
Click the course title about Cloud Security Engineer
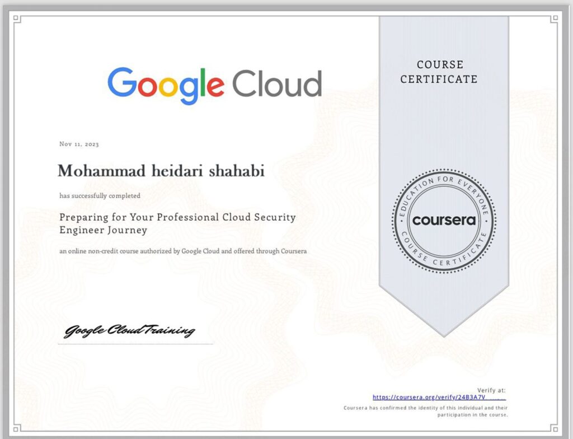[177, 223]
